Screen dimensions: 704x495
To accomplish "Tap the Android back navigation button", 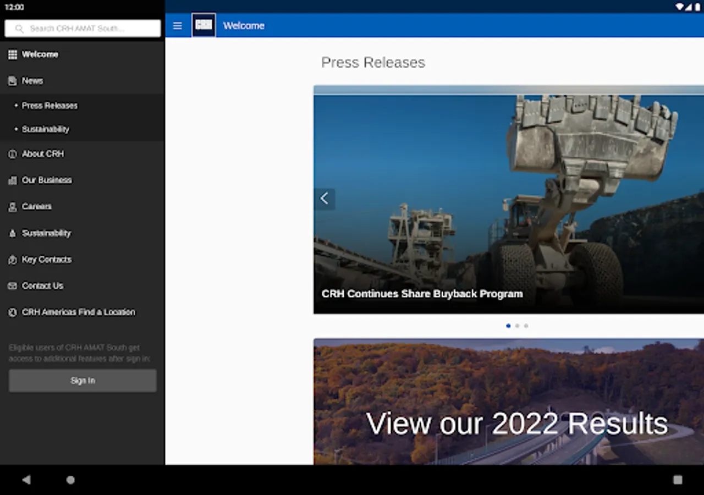I will click(x=26, y=480).
